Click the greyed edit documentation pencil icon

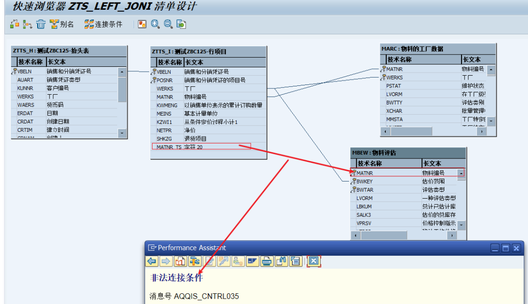click(x=209, y=261)
